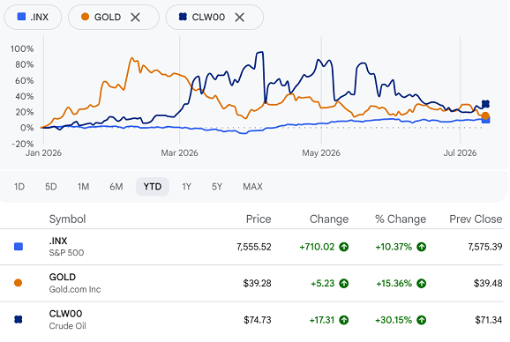510x342 pixels.
Task: Click the May 2026 axis label
Action: (x=321, y=153)
